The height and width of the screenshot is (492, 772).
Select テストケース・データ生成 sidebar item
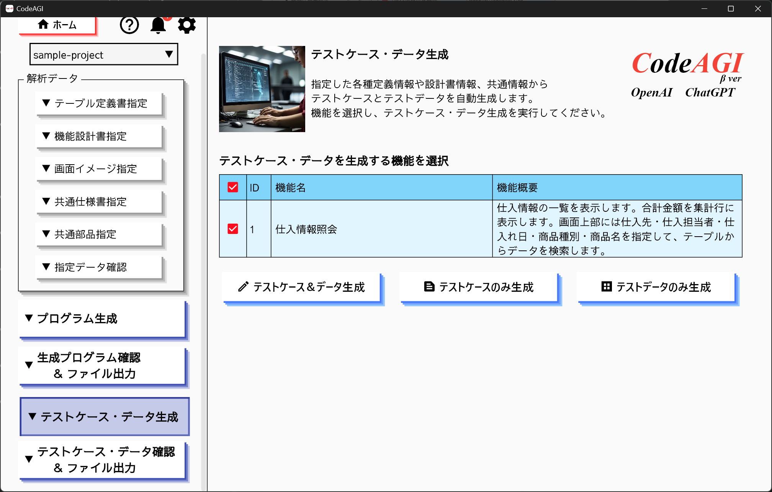pyautogui.click(x=104, y=417)
